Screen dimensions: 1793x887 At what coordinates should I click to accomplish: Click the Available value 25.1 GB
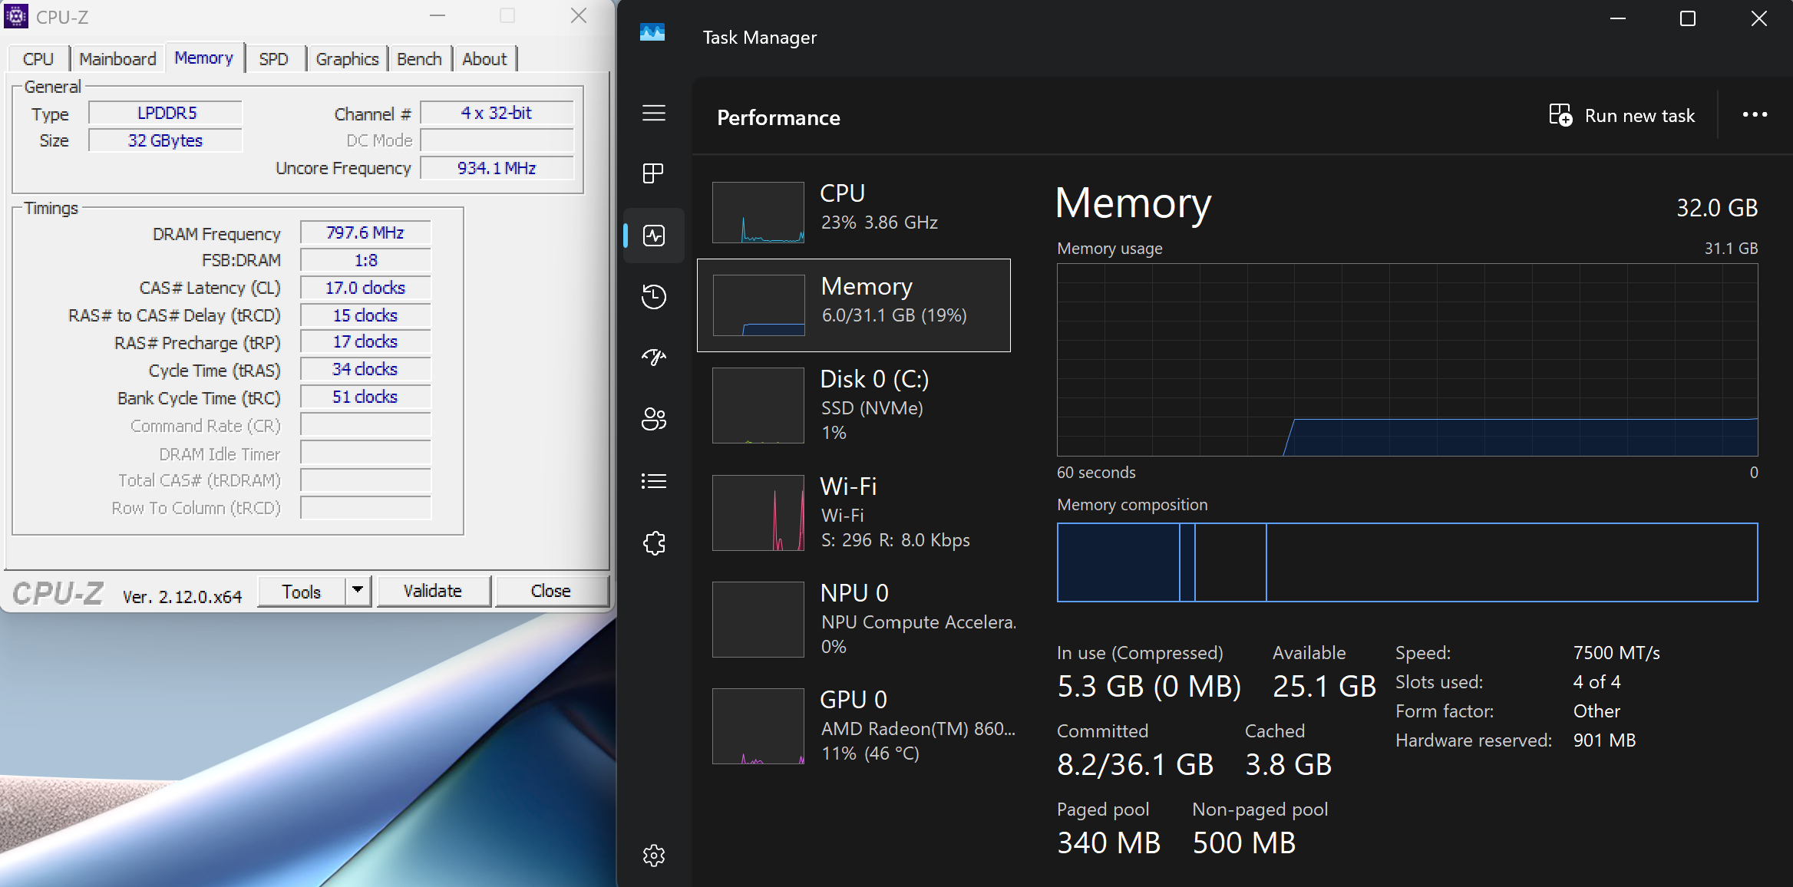click(1324, 687)
